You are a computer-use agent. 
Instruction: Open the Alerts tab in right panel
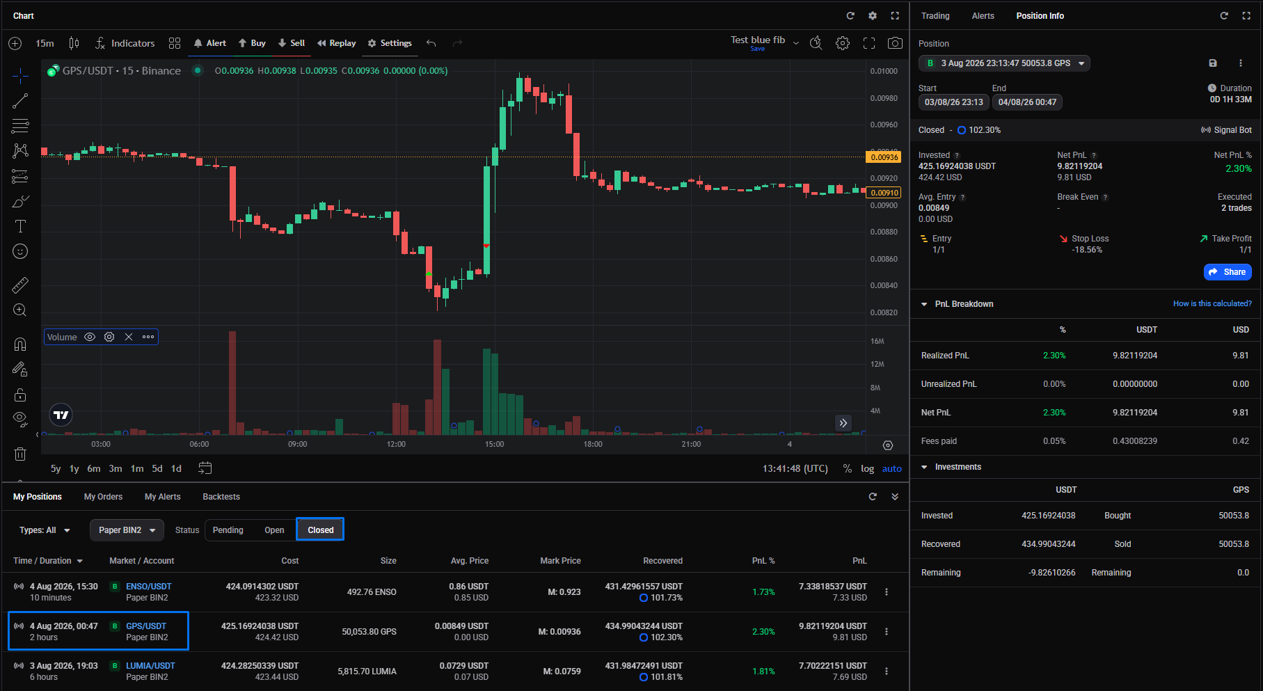point(983,15)
